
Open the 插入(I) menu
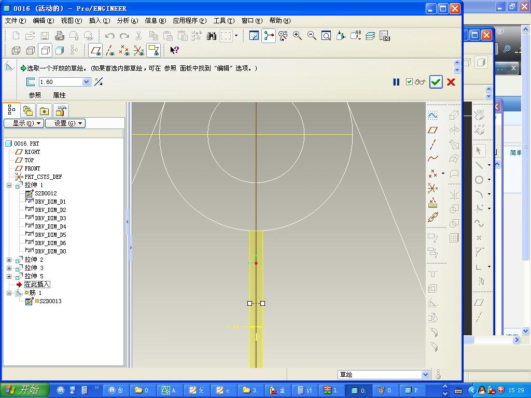click(x=100, y=21)
